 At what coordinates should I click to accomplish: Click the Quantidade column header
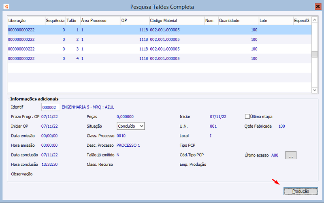coord(239,21)
